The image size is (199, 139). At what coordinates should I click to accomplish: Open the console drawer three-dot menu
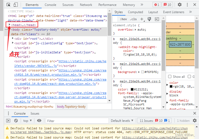tap(8, 114)
